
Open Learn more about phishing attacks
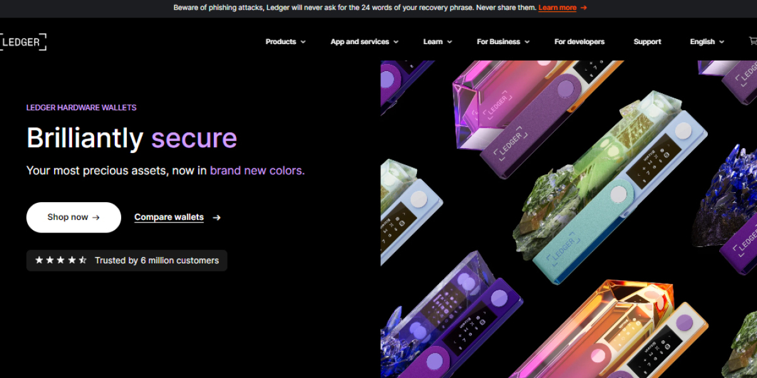pos(557,8)
